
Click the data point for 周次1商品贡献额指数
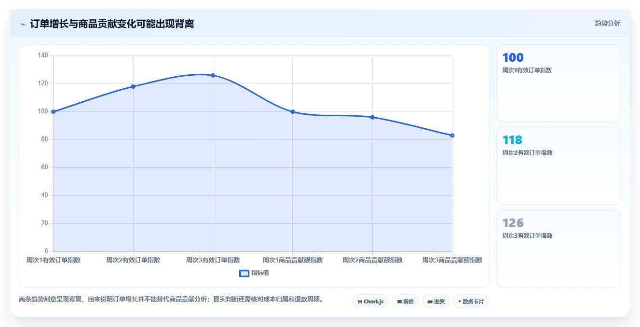point(293,111)
